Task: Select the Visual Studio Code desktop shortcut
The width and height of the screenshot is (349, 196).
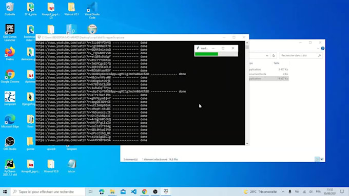Action: 92,10
